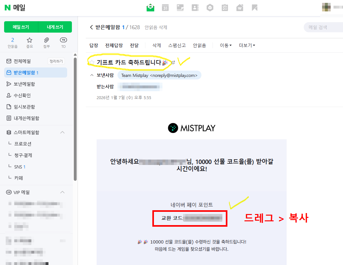The height and width of the screenshot is (265, 343).
Task: Click 스팸신고 report spam
Action: (x=177, y=45)
